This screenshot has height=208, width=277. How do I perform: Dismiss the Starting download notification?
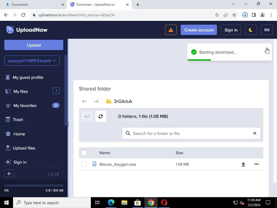(x=268, y=49)
